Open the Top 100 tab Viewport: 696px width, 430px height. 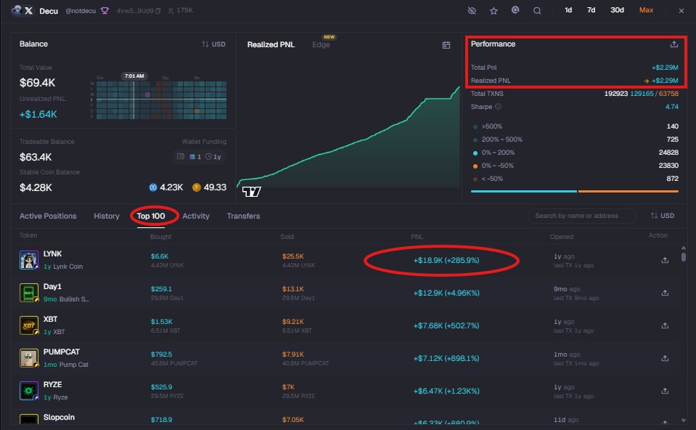coord(151,216)
